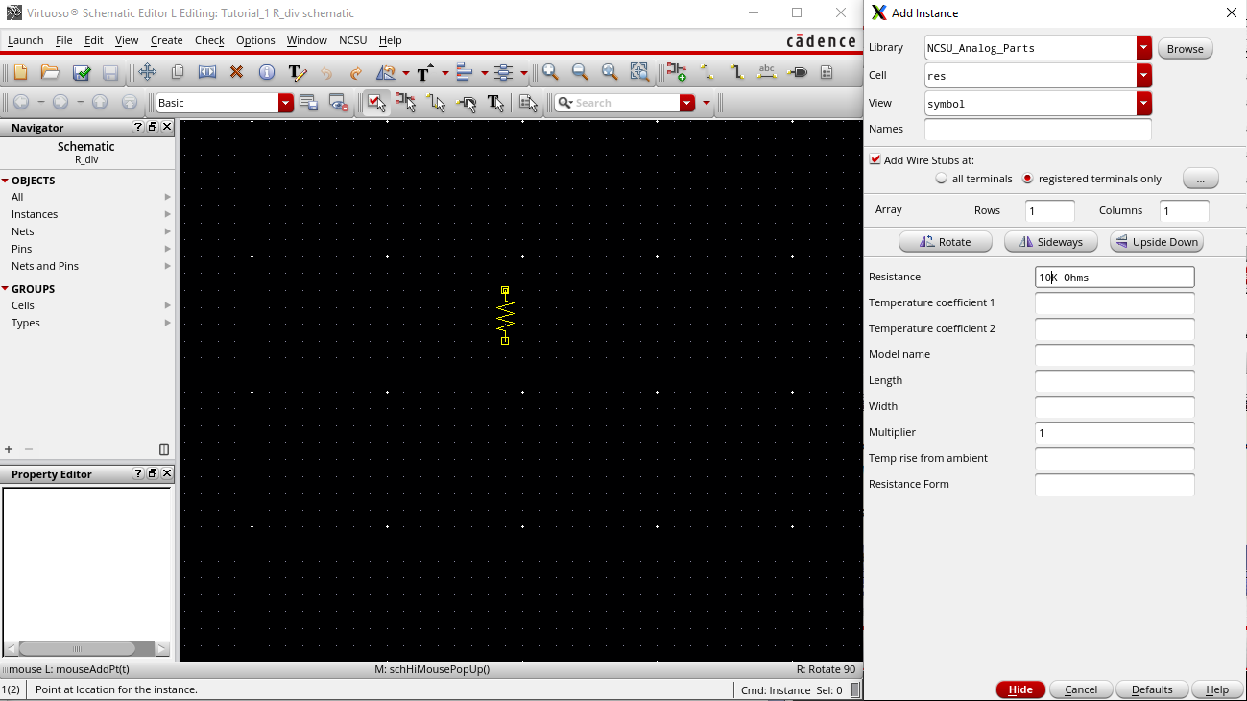Select the wide Create Wire tool
The width and height of the screenshot is (1247, 701).
[737, 72]
